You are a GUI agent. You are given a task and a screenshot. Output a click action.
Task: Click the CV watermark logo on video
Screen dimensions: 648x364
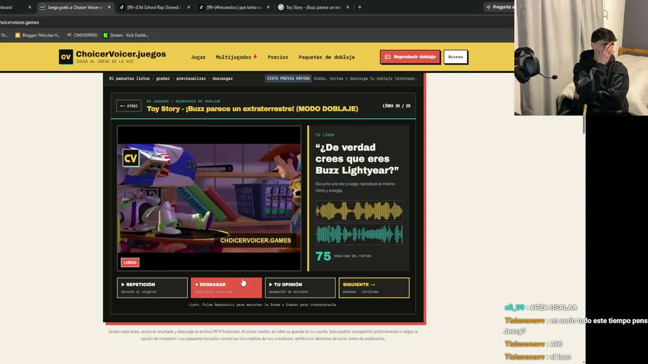click(131, 158)
